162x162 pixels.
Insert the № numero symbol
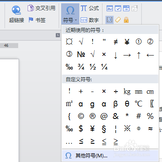point(81,54)
